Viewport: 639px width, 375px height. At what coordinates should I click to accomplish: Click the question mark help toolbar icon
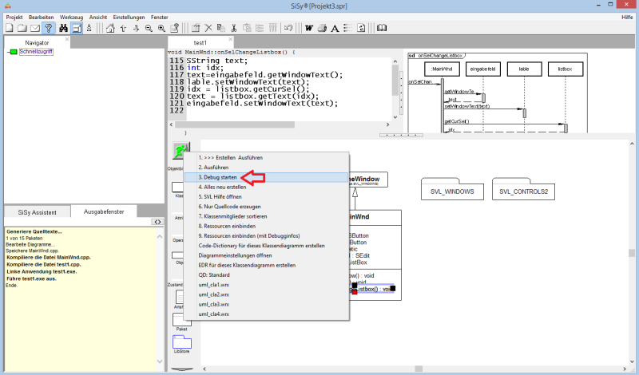tap(48, 29)
